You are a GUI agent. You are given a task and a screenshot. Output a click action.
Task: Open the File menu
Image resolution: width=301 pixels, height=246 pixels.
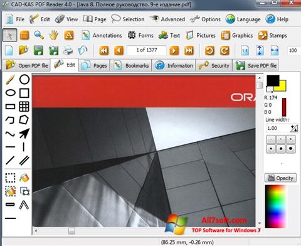point(15,19)
